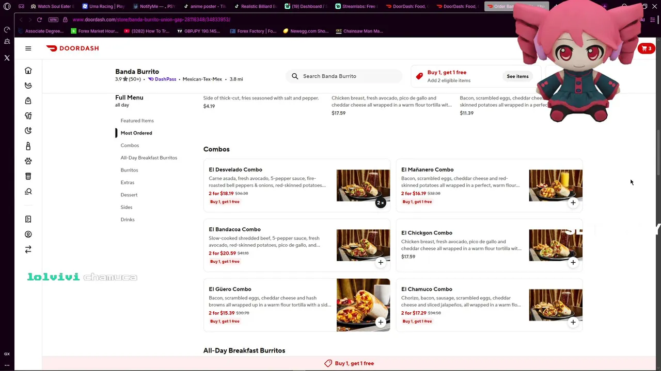Screen dimensions: 661x371
Task: Open El Chamuco Combo food thumbnail
Action: pos(555,305)
